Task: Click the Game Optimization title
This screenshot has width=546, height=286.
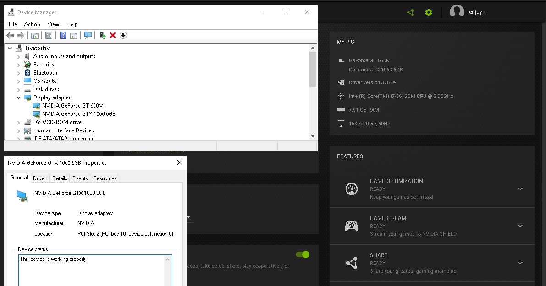Action: click(x=396, y=181)
